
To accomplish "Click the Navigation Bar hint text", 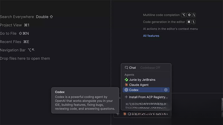I will click(13, 50).
